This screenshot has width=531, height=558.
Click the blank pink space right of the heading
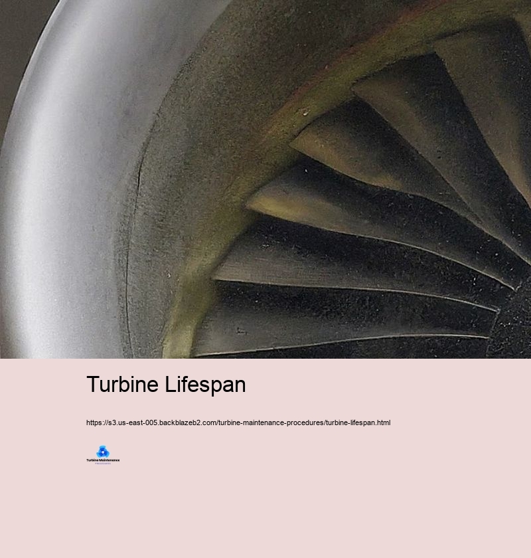click(398, 385)
